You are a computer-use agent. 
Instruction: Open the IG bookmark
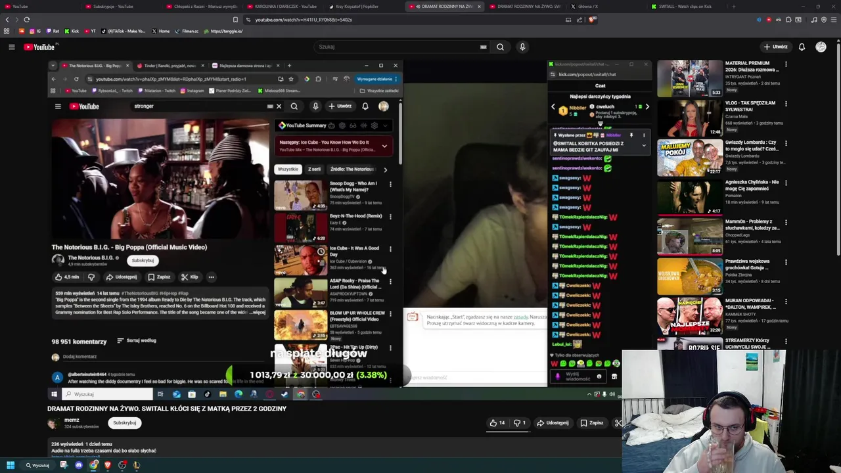point(35,31)
